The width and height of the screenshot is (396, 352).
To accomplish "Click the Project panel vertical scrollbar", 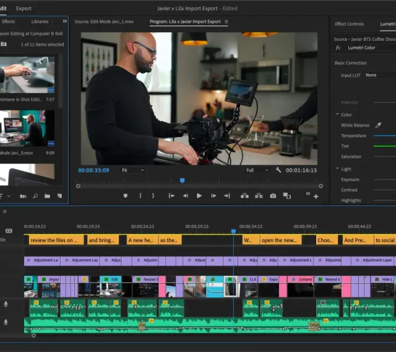I will [x=61, y=81].
